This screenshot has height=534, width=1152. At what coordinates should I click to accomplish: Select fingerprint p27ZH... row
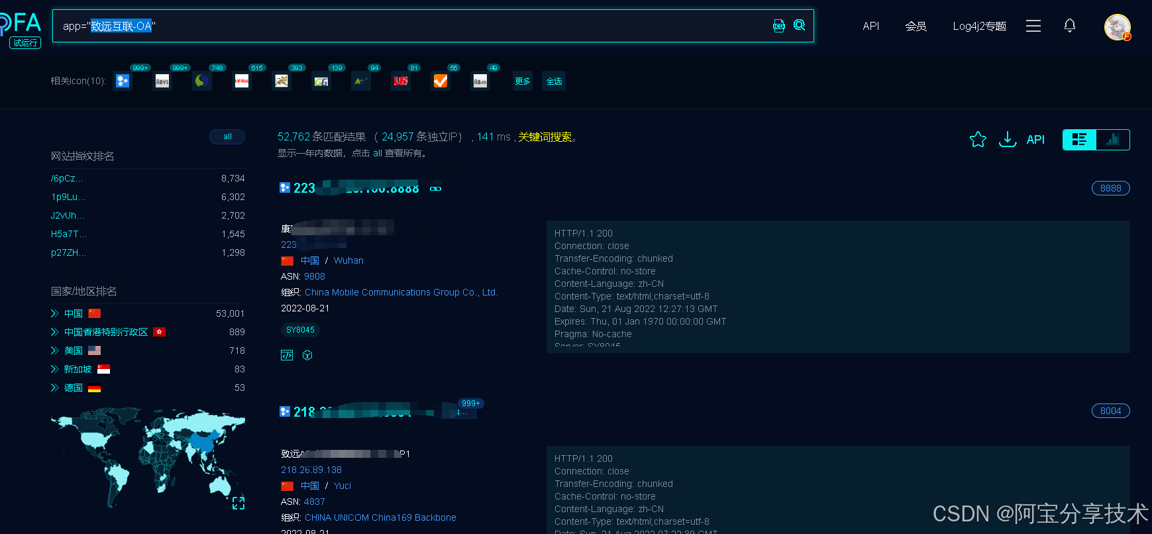pos(148,252)
